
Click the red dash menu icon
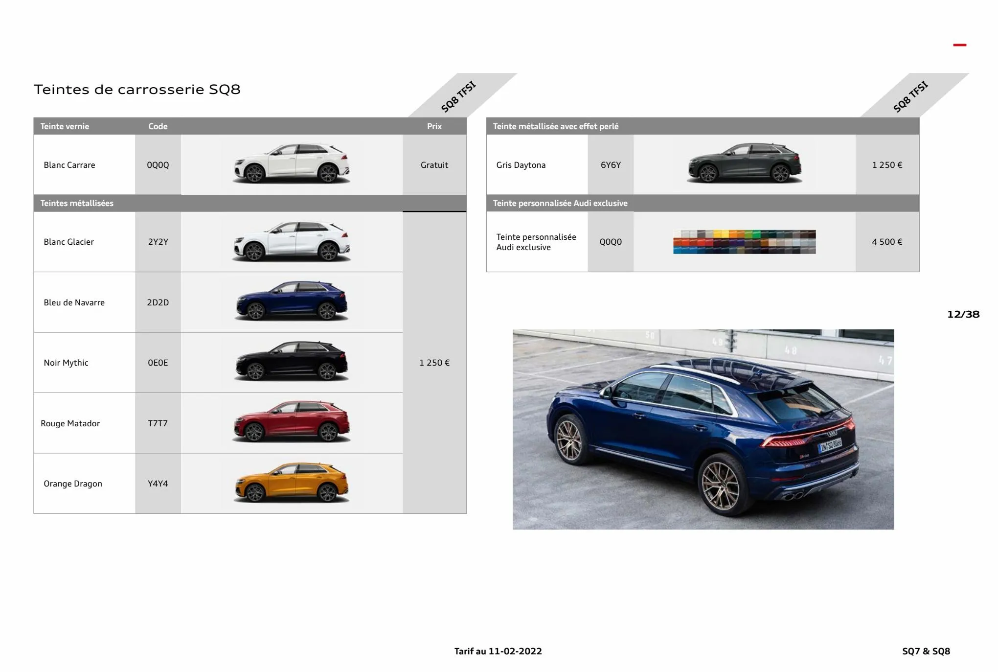959,45
